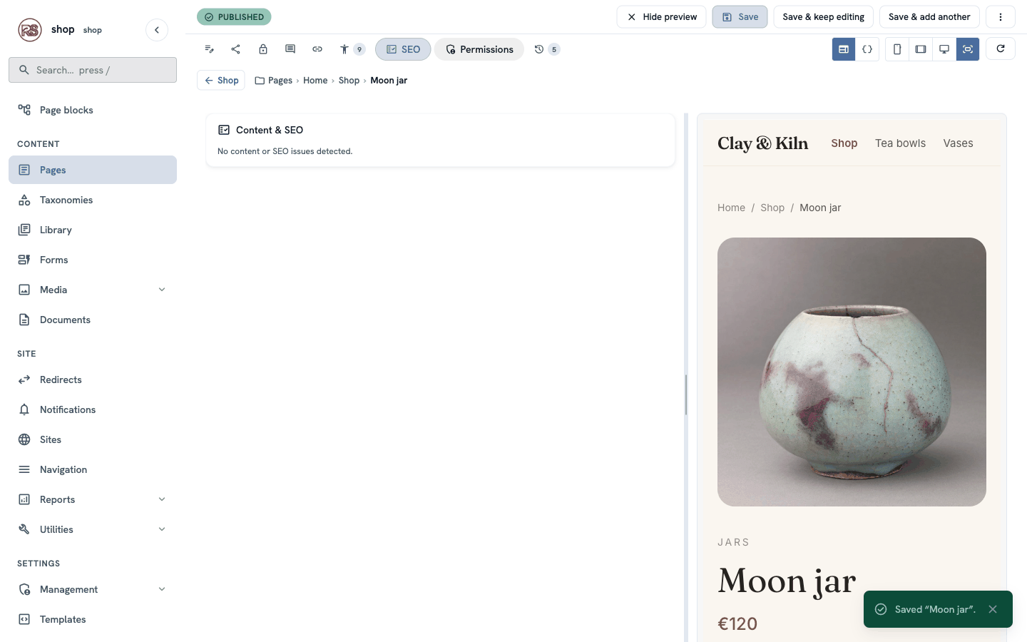Screen dimensions: 1027x642
Task: Switch preview to fit-to-screen size
Action: pos(968,49)
